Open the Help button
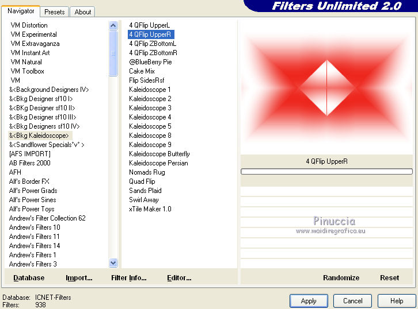 (397, 301)
